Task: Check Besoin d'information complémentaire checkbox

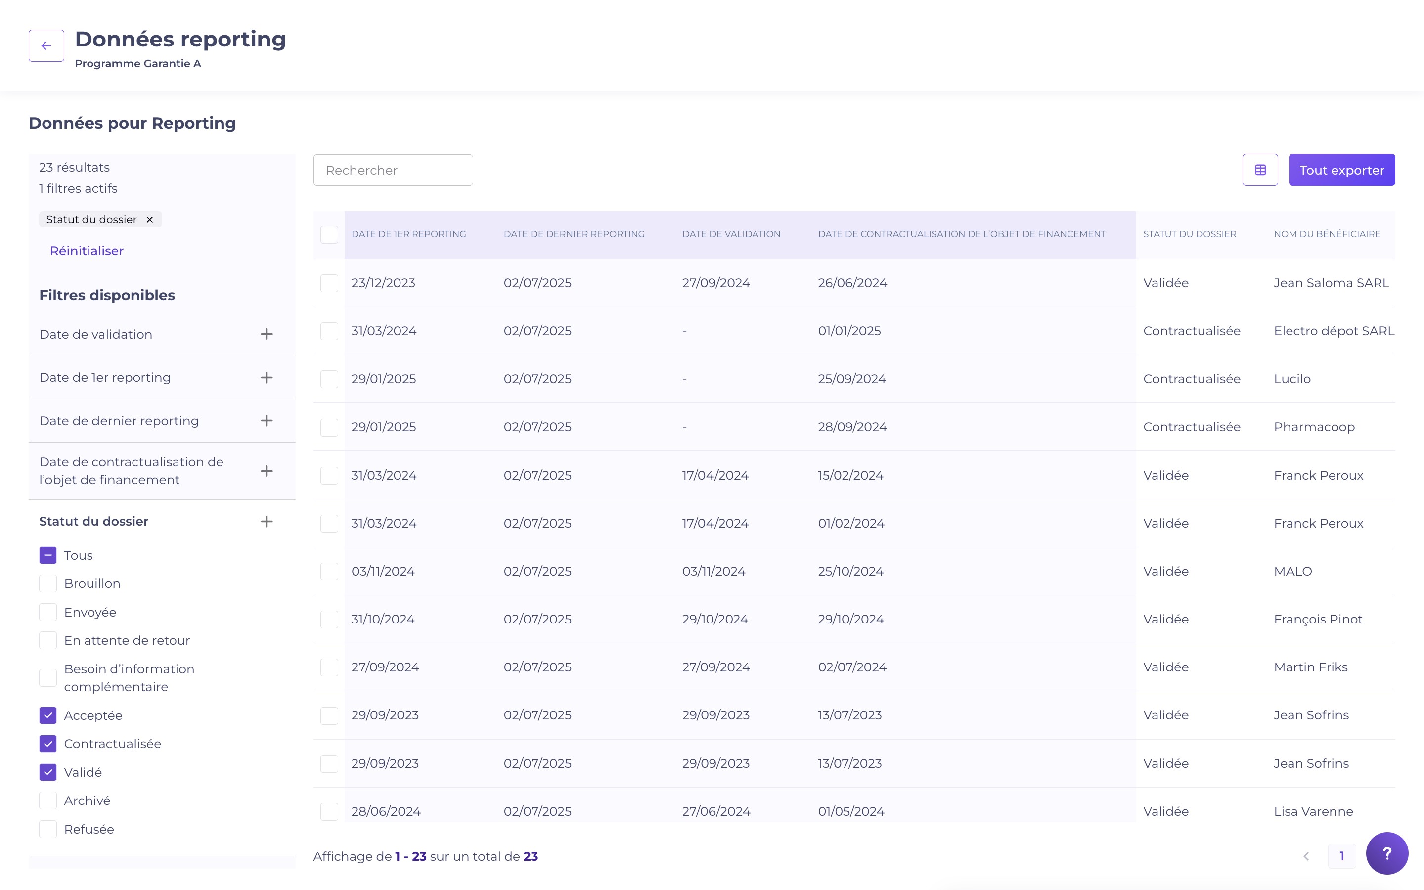Action: (x=47, y=678)
